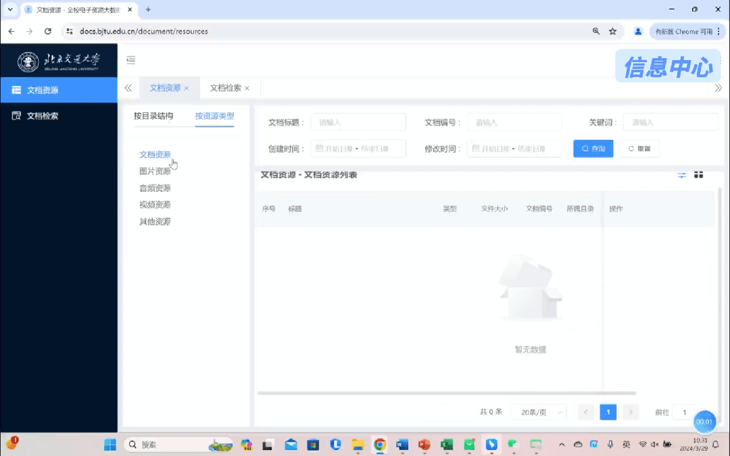
Task: Click the blue 查询 search button
Action: (593, 149)
